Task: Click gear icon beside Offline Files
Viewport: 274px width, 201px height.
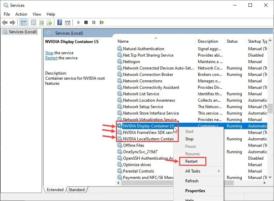Action: [120, 145]
